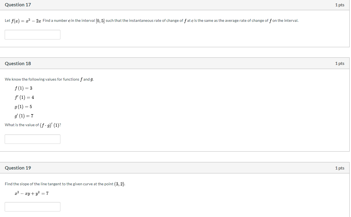
Task: Click the answer box for Question 17
Action: pyautogui.click(x=33, y=35)
